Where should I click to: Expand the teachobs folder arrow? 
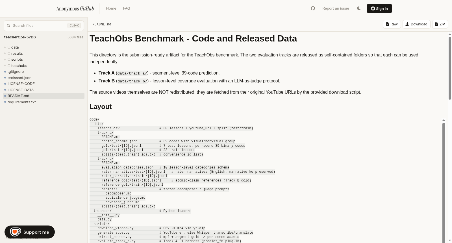pyautogui.click(x=5, y=66)
